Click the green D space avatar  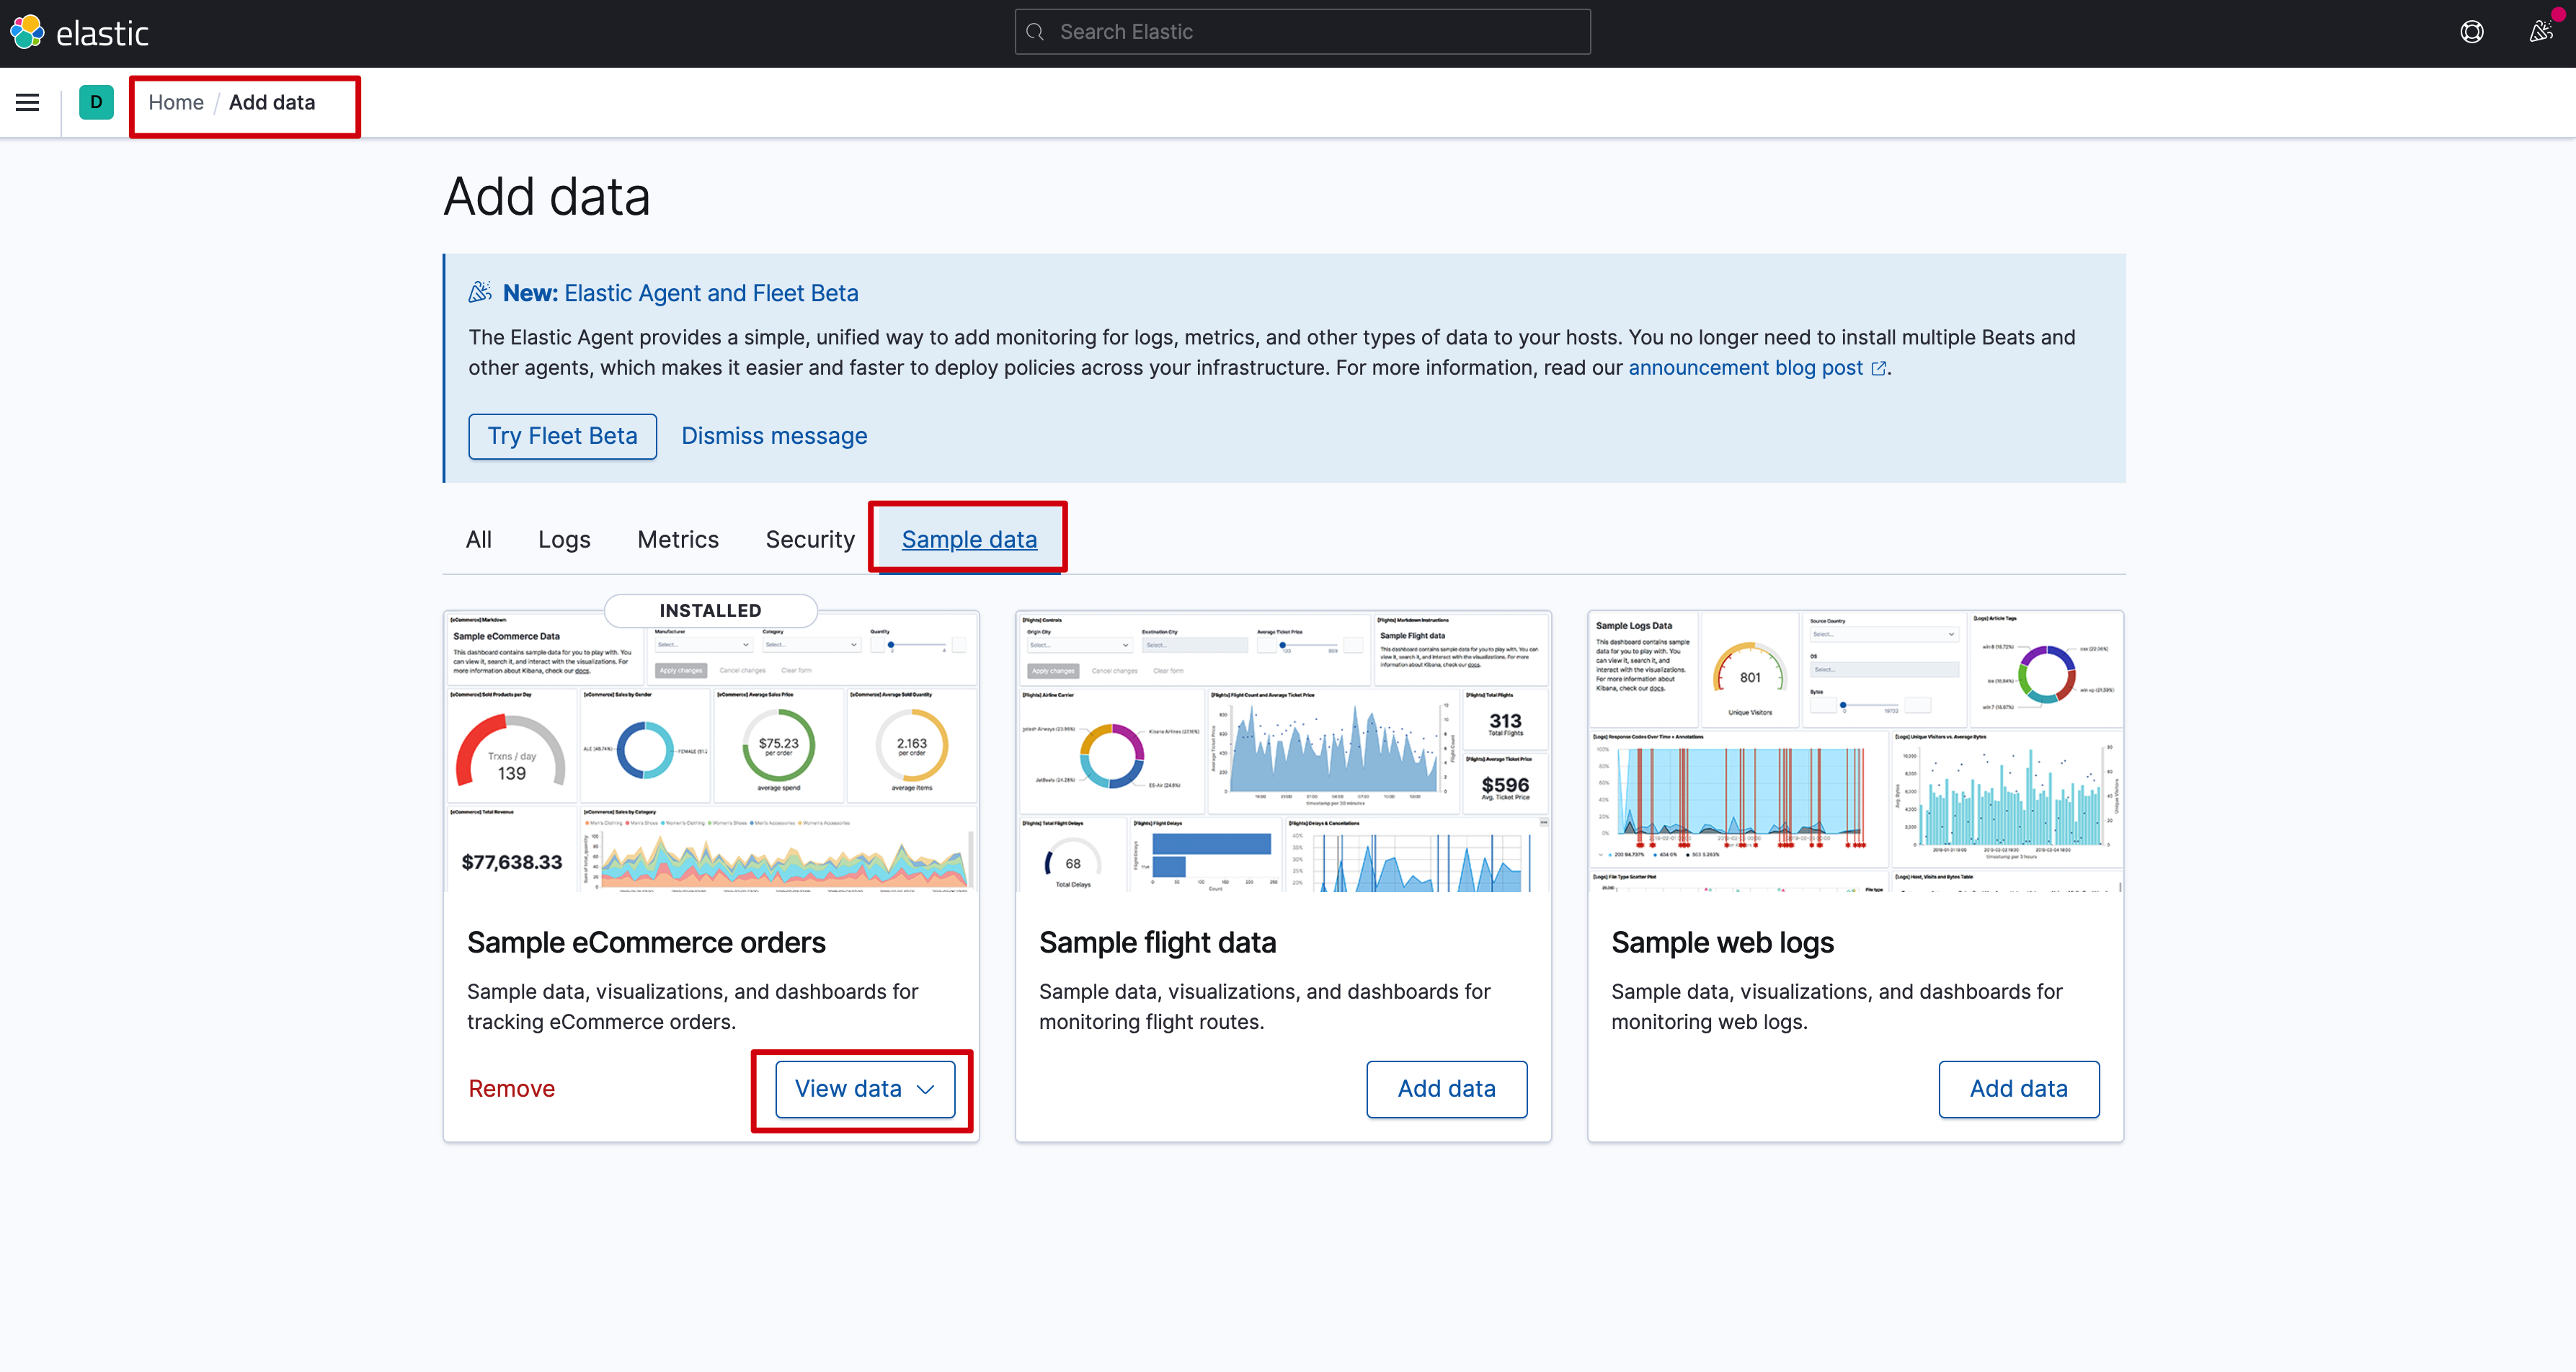point(96,102)
